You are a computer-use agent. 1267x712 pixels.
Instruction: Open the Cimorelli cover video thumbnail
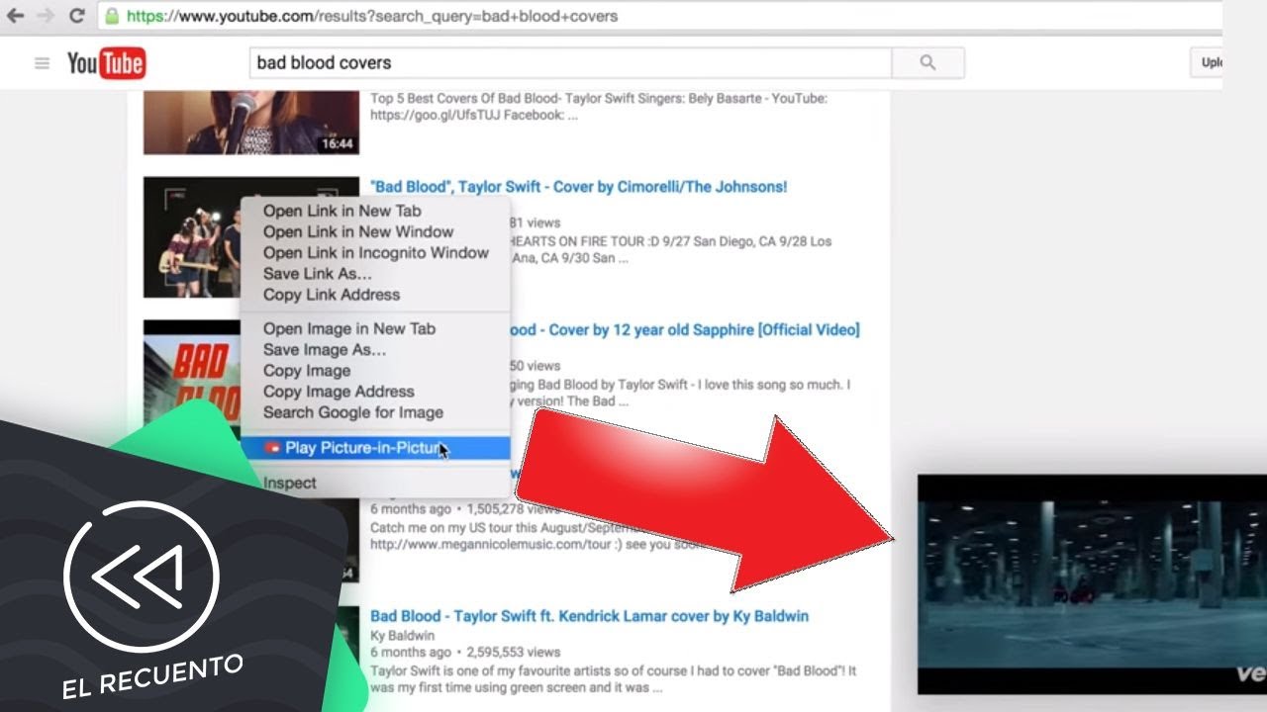tap(193, 237)
